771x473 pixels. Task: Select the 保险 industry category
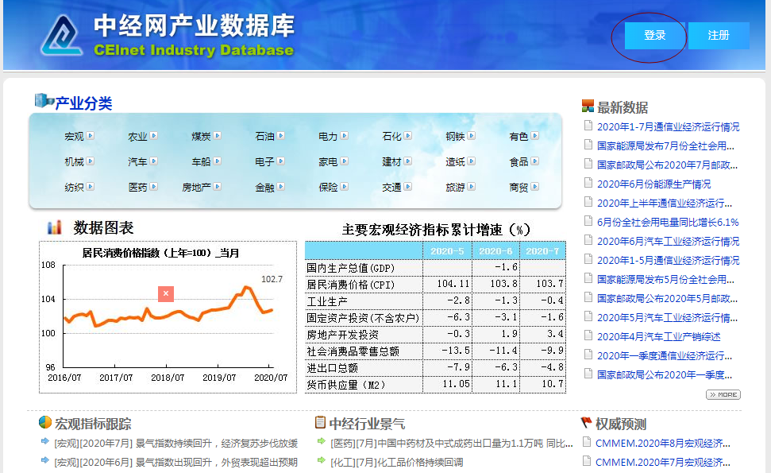coord(328,188)
